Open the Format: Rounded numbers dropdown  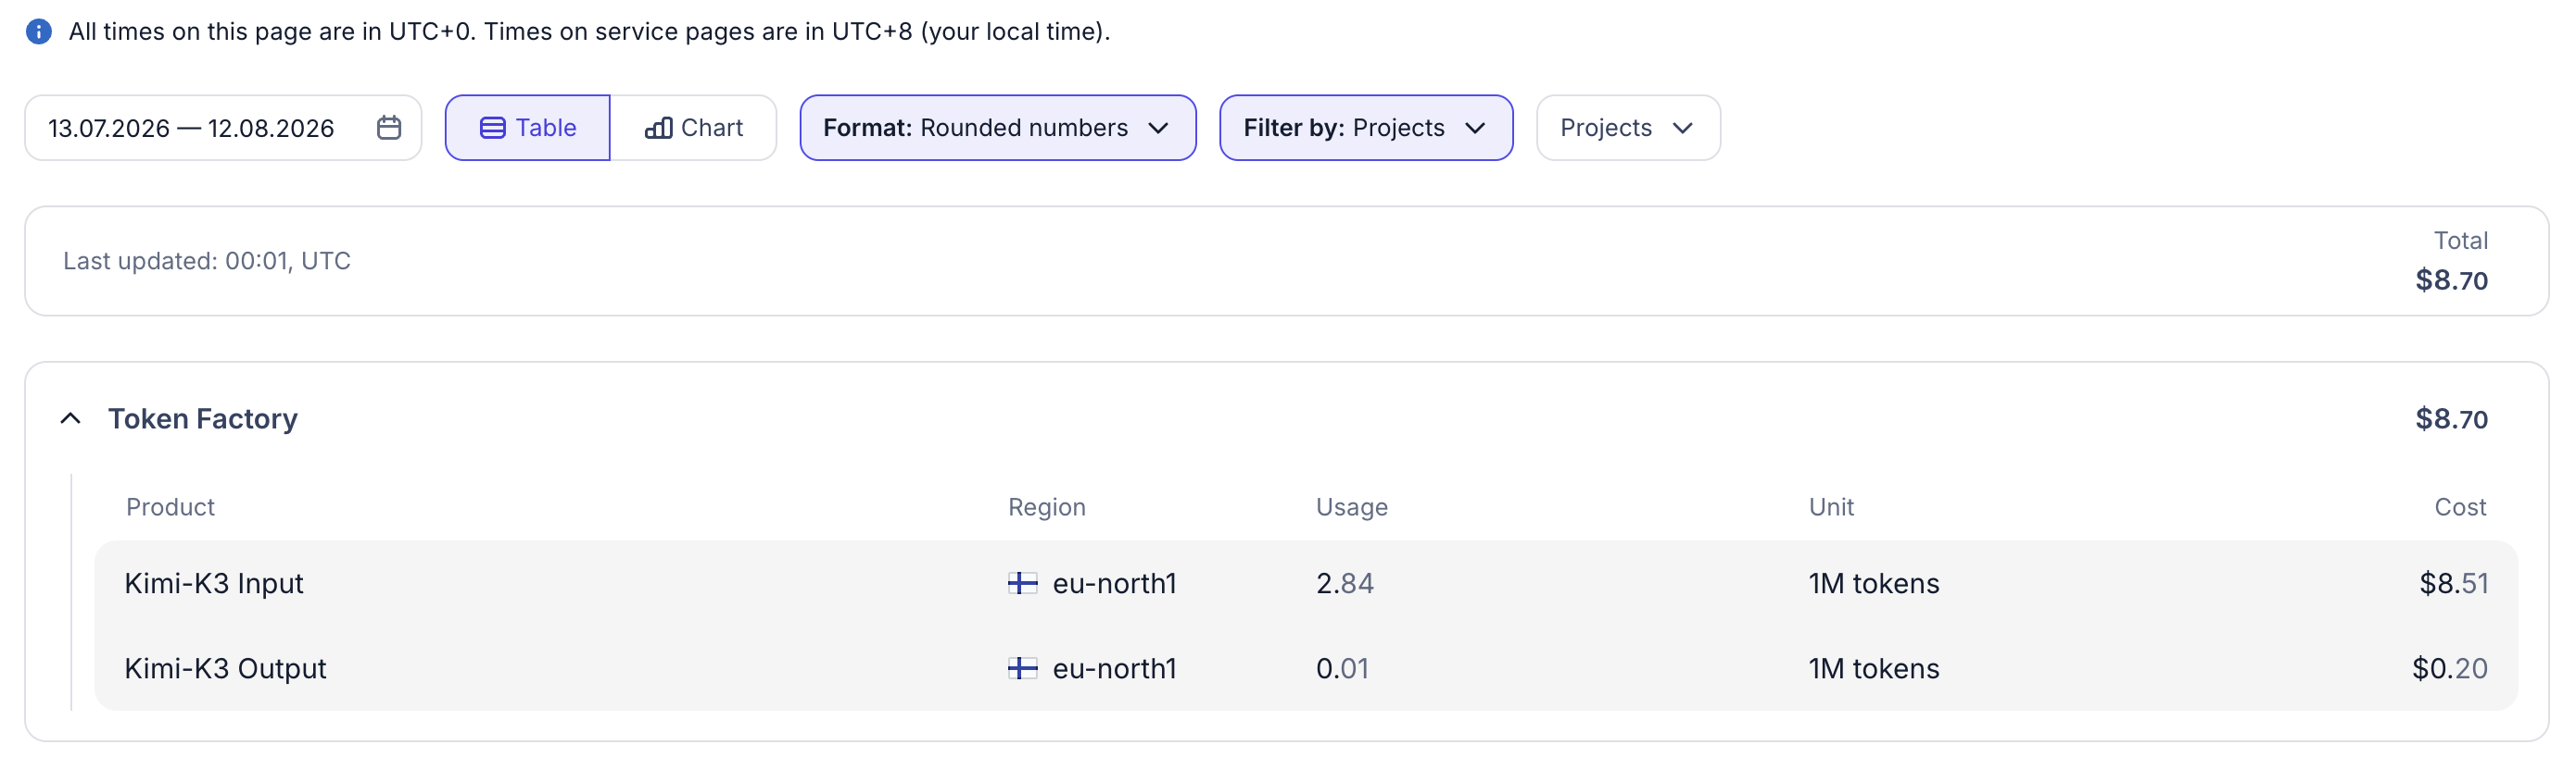997,128
